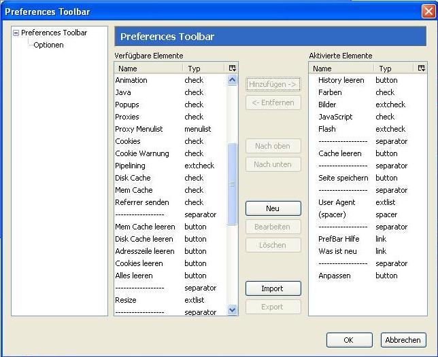Select Cookie Warnung check item
This screenshot has width=438, height=357.
(141, 153)
